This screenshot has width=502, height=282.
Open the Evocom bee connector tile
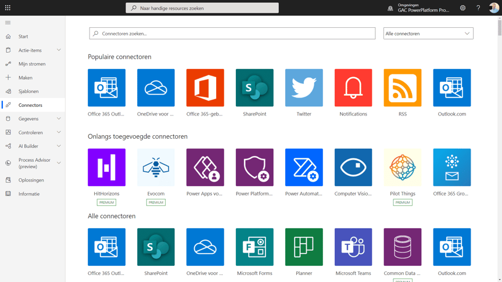[x=156, y=167]
